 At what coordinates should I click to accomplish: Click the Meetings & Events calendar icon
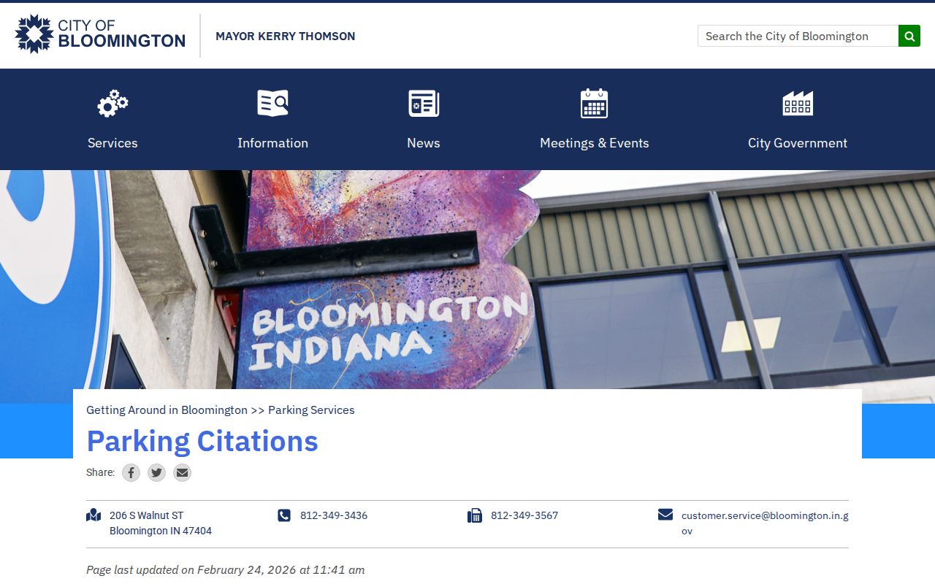click(x=594, y=104)
